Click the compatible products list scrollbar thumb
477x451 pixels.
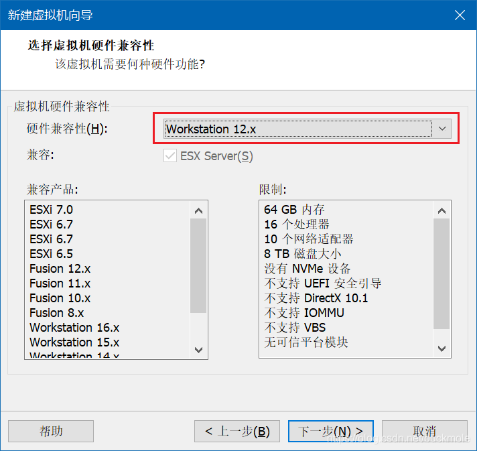coord(198,265)
